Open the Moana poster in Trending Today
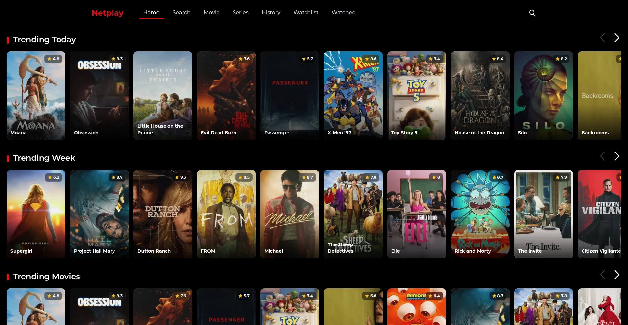The image size is (628, 325). (x=36, y=96)
